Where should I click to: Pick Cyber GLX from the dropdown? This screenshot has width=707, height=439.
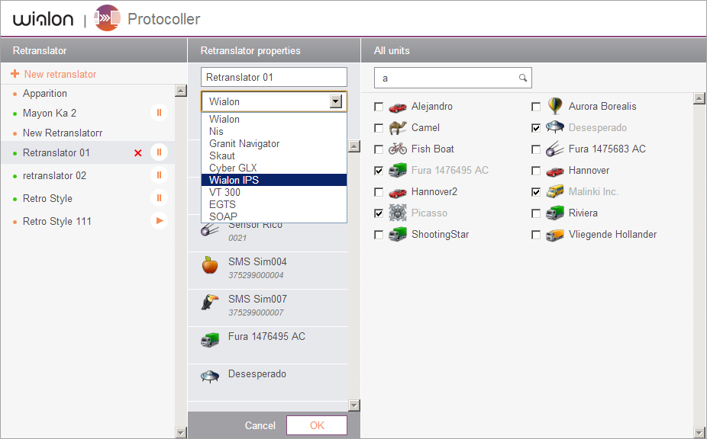[274, 168]
